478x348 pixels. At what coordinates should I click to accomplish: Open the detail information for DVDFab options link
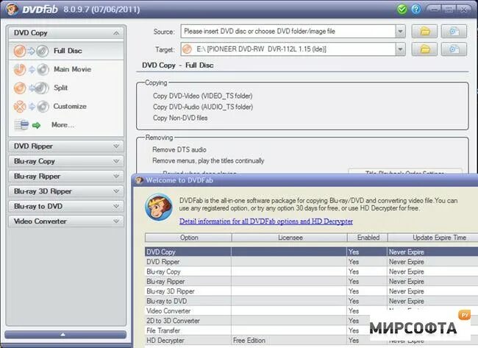(x=266, y=221)
